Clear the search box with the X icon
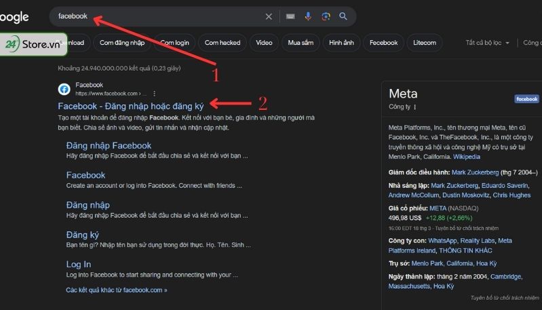The width and height of the screenshot is (542, 310). 269,16
